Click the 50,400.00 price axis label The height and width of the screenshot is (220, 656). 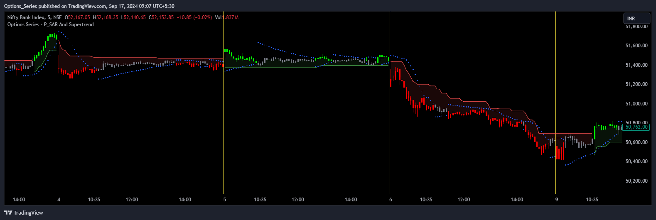[x=636, y=161]
